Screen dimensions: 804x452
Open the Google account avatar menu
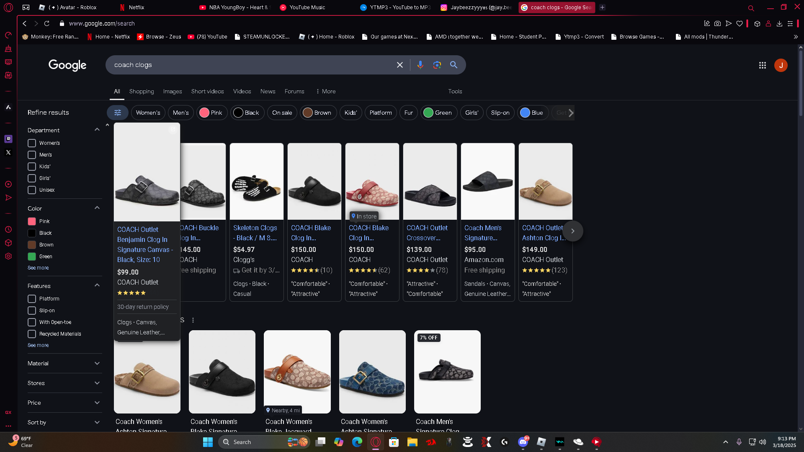tap(781, 65)
